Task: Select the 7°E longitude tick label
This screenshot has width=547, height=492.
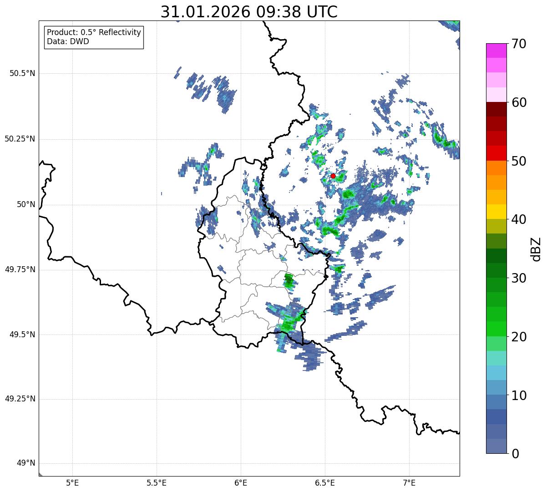Action: pyautogui.click(x=409, y=482)
